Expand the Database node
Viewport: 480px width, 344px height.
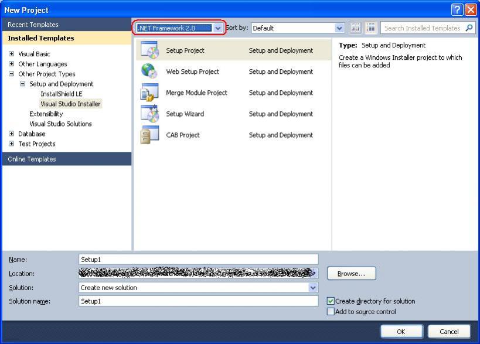point(11,134)
